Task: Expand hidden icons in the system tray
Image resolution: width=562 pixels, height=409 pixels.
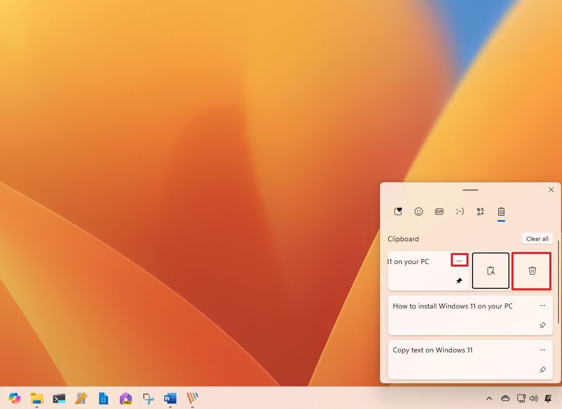Action: (489, 398)
